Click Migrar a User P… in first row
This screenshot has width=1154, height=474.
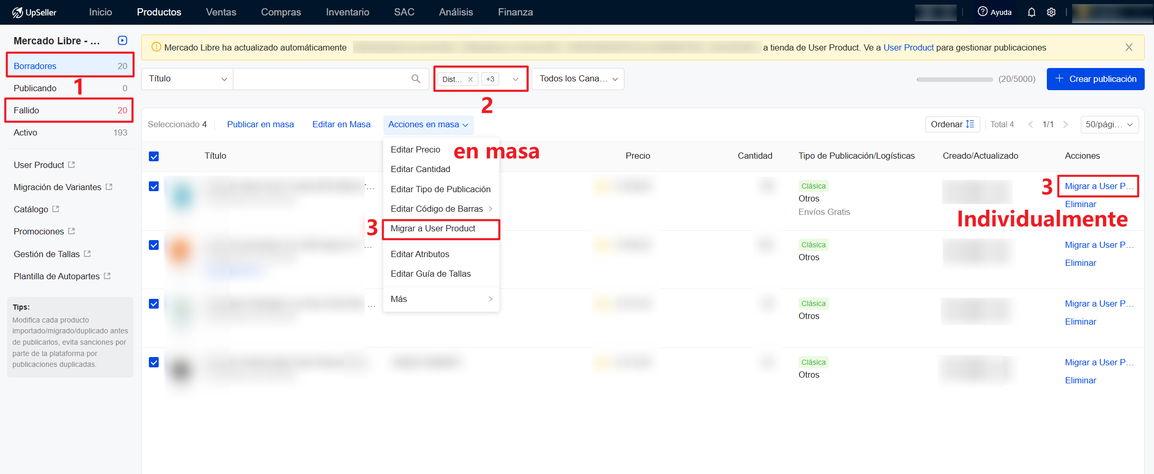coord(1099,186)
